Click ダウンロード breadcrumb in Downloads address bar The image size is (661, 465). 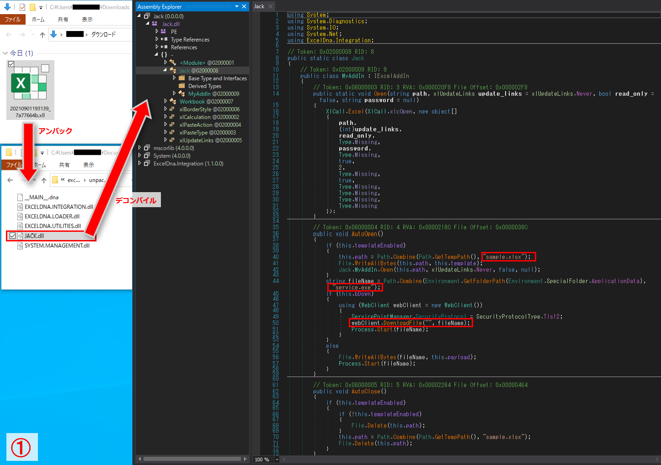coord(103,34)
